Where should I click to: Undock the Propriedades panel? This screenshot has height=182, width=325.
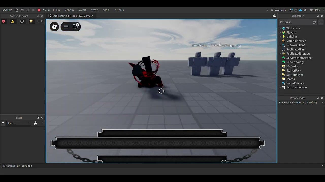click(318, 98)
